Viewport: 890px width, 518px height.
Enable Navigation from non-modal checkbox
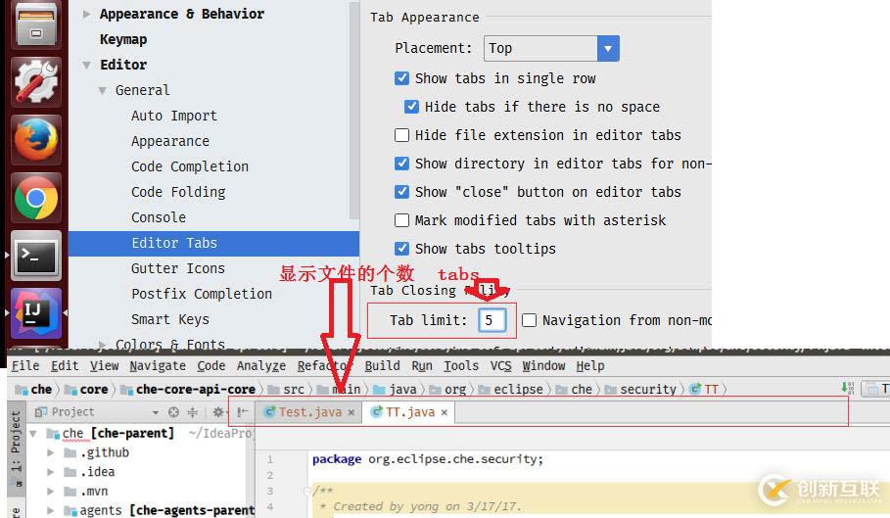point(529,320)
